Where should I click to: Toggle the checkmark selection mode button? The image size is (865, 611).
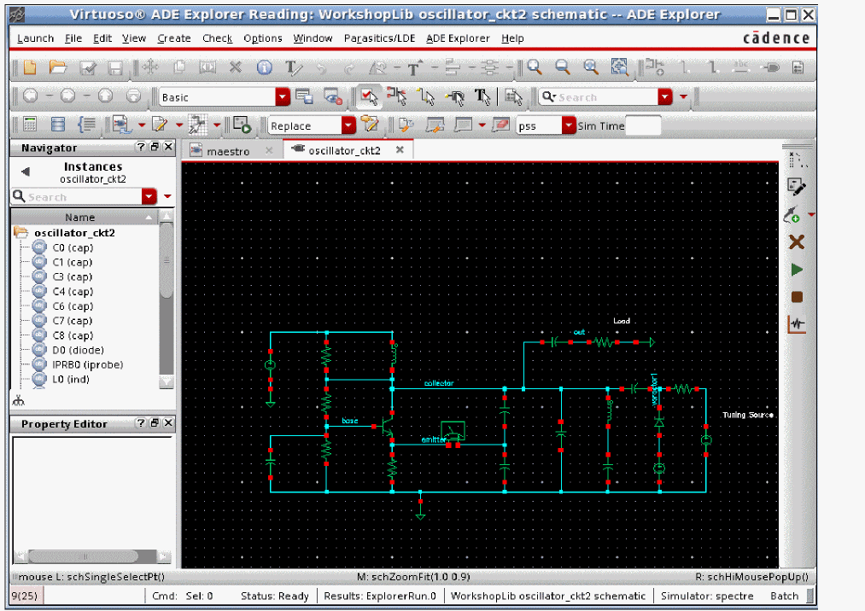tap(368, 96)
